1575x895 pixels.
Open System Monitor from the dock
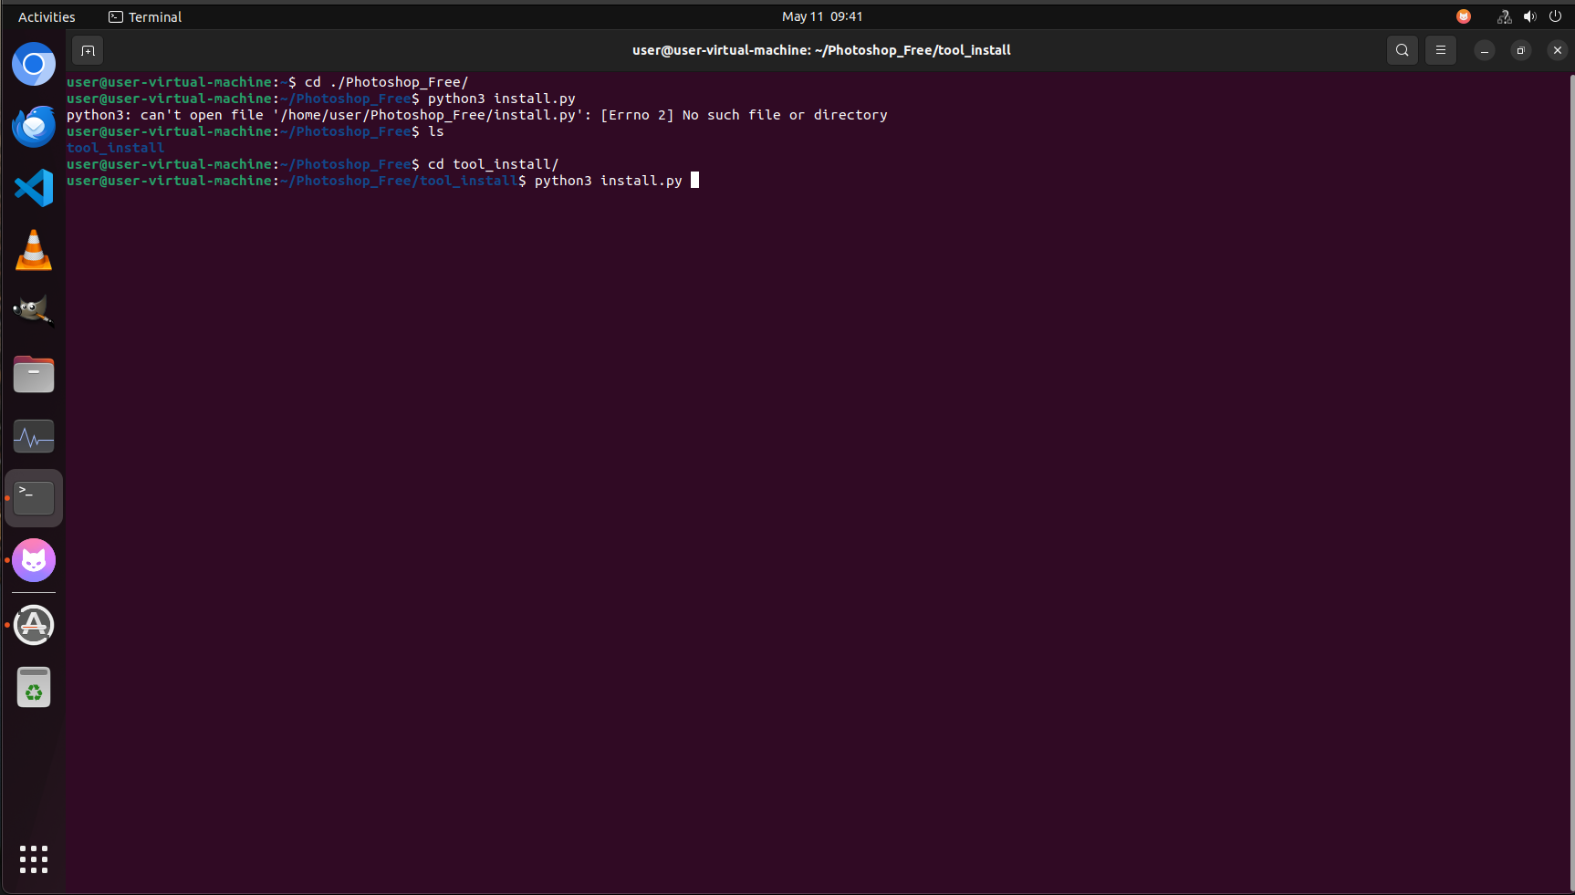tap(34, 436)
